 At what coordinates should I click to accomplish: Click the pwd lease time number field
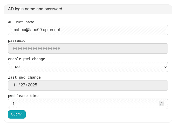coord(83,104)
